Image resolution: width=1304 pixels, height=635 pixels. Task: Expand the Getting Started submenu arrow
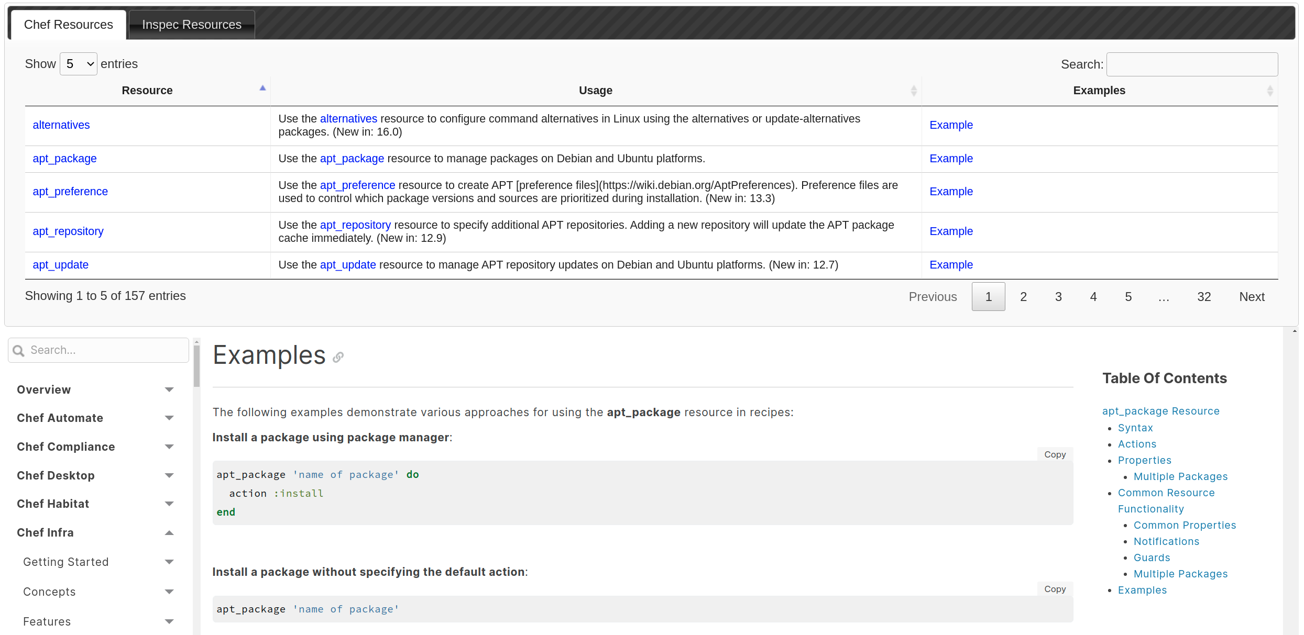[x=169, y=562]
